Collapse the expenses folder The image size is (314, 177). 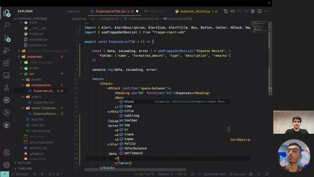point(34,57)
